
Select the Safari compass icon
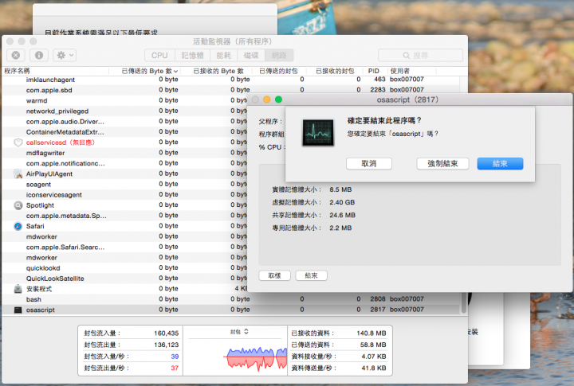18,226
